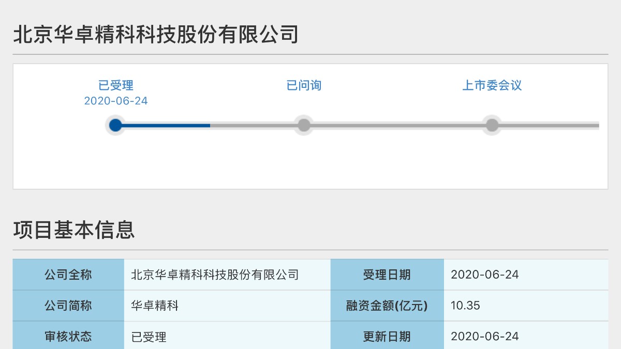Viewport: 621px width, 349px height.
Task: Click the full company name value cell
Action: point(227,275)
